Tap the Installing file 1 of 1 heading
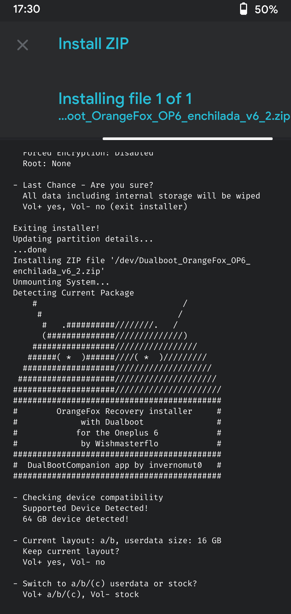 125,99
